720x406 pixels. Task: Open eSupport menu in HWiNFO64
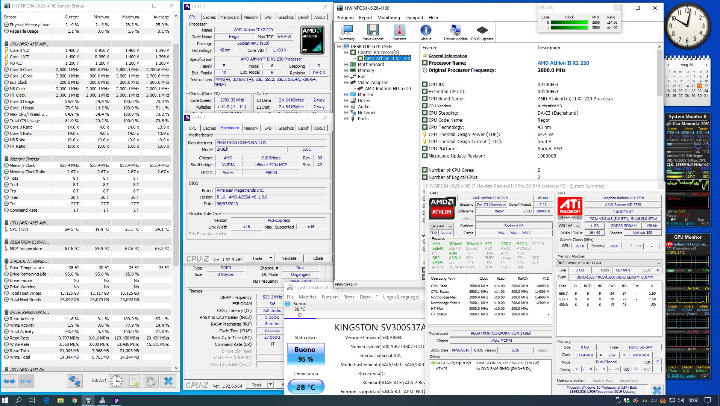pyautogui.click(x=414, y=18)
